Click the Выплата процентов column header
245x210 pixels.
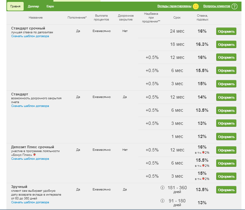click(x=101, y=18)
